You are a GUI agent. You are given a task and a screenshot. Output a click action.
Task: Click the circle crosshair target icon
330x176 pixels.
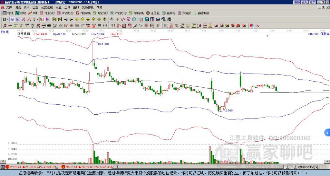point(66,26)
